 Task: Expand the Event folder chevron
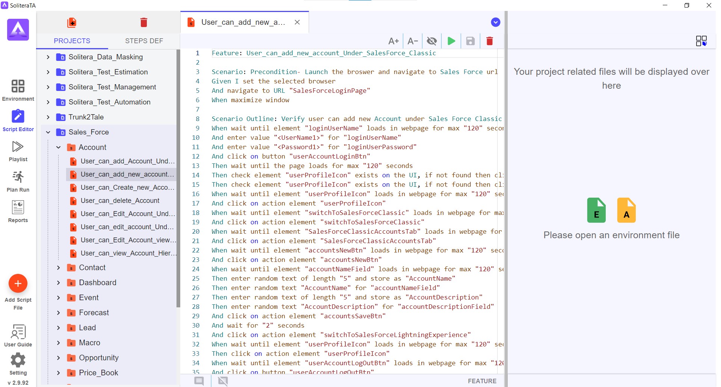[x=59, y=298]
